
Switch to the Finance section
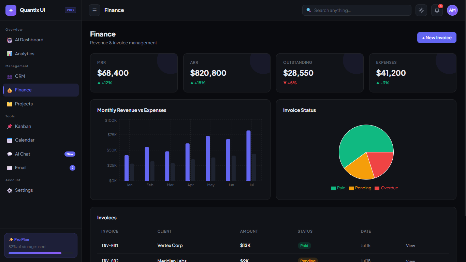(x=23, y=90)
